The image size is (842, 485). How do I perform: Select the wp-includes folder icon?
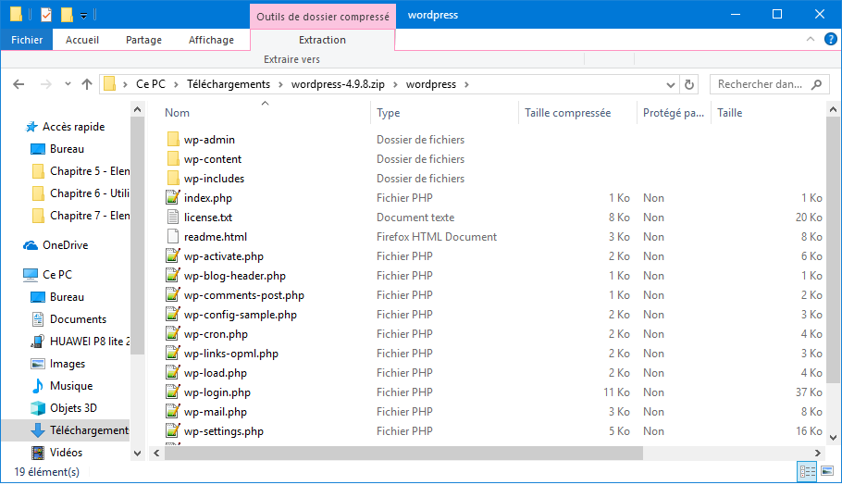[173, 179]
